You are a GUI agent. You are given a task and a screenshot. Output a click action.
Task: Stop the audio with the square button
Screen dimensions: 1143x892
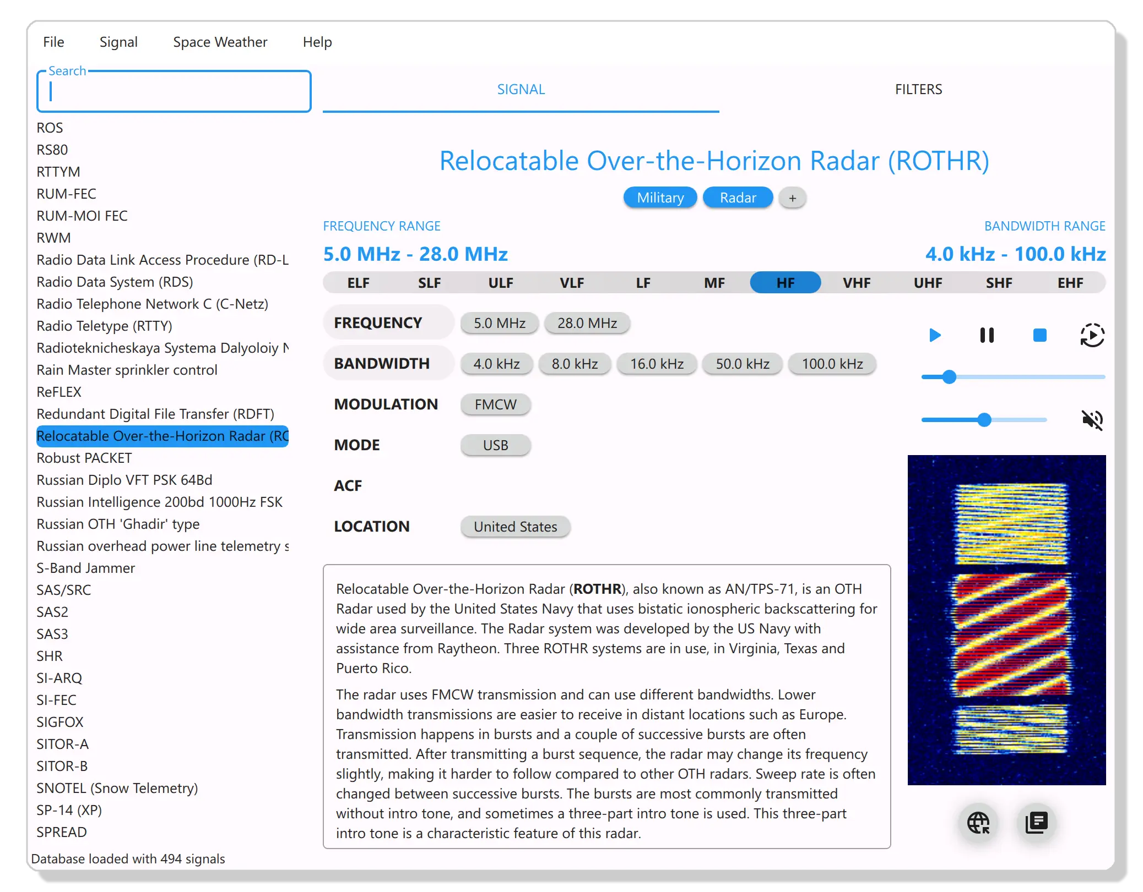pos(1039,335)
